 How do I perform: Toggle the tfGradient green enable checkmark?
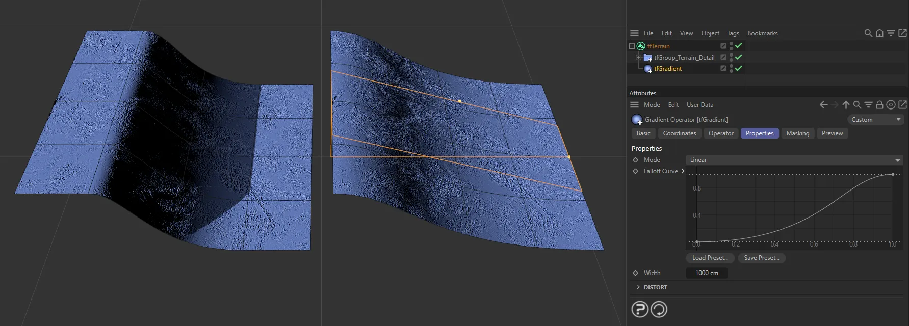click(x=738, y=68)
